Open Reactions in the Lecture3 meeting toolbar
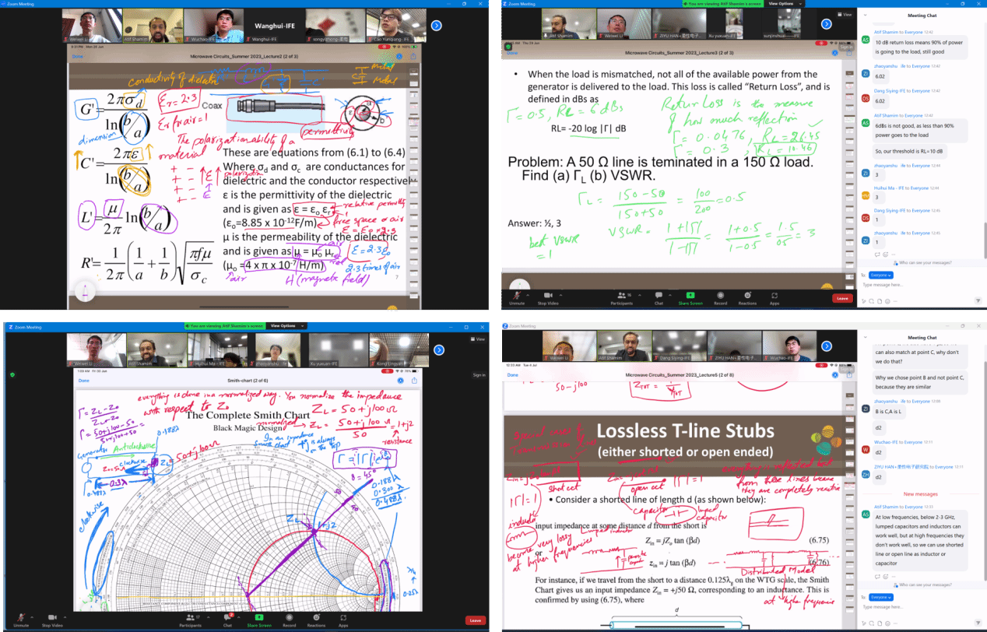Viewport: 987px width, 632px height. coord(747,297)
